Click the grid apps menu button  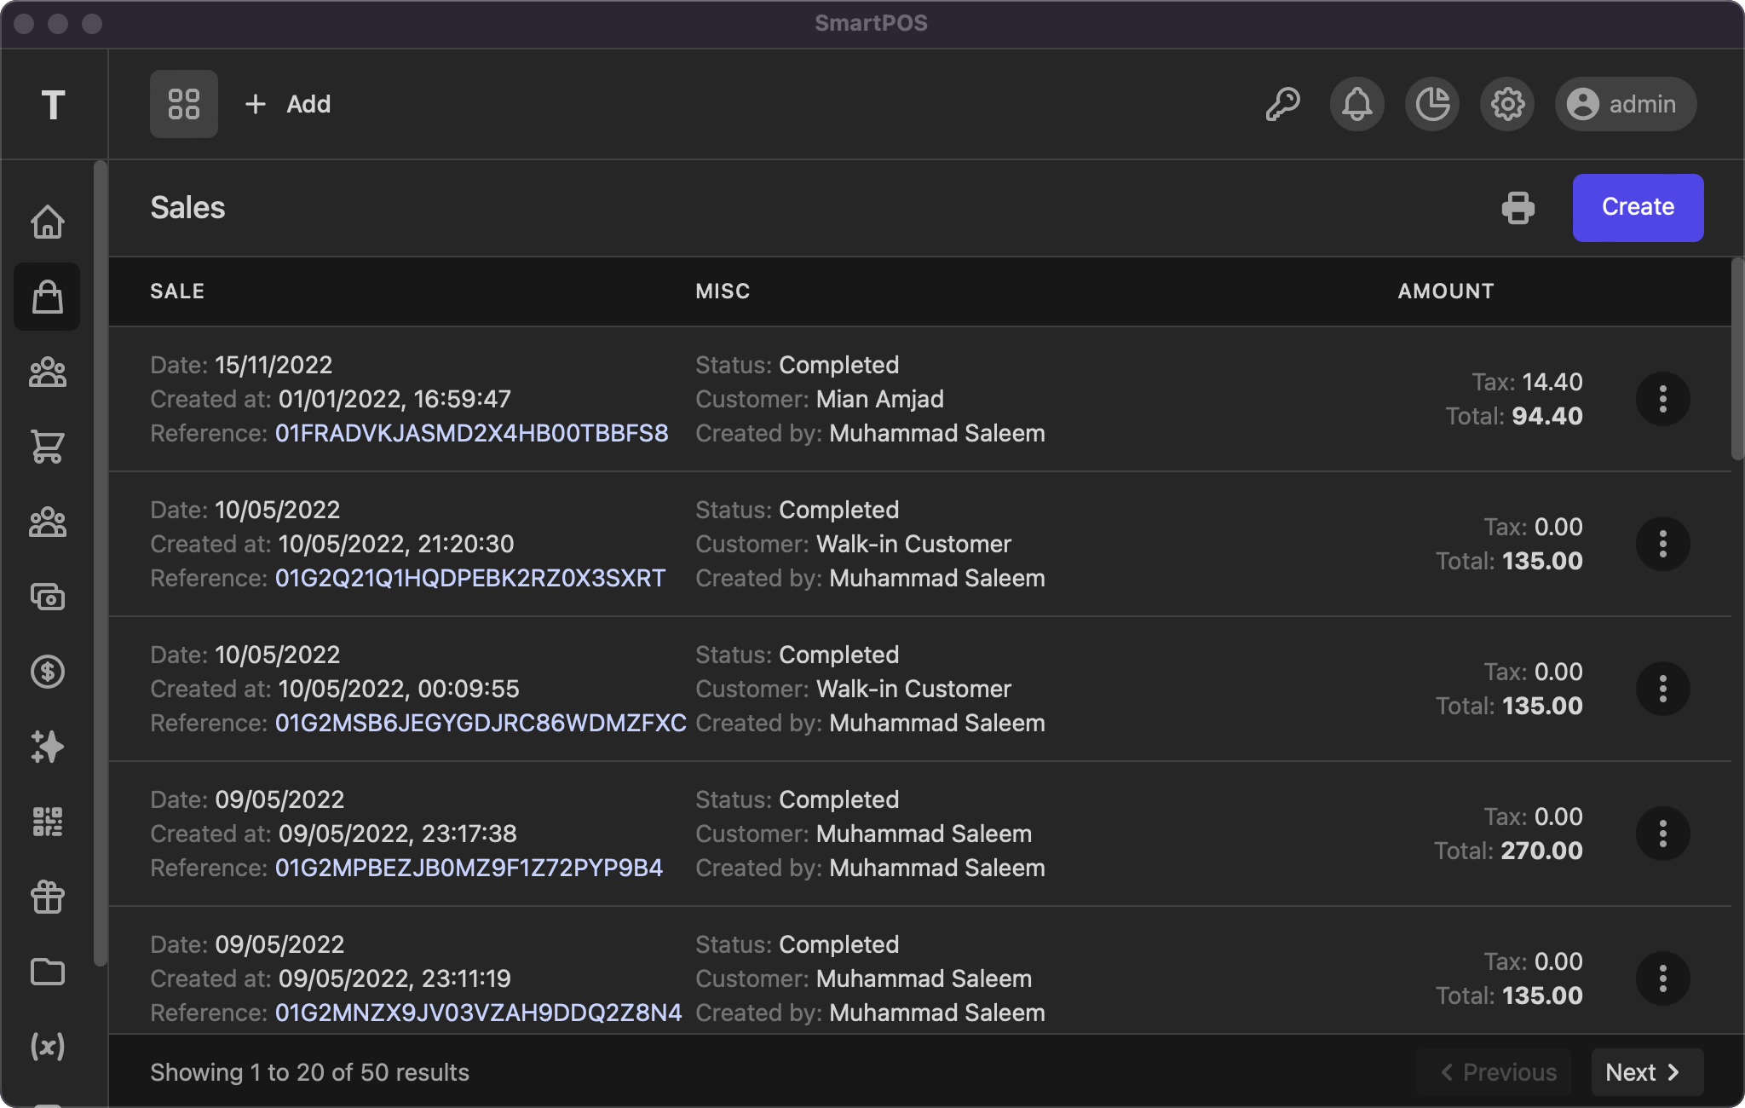(184, 104)
